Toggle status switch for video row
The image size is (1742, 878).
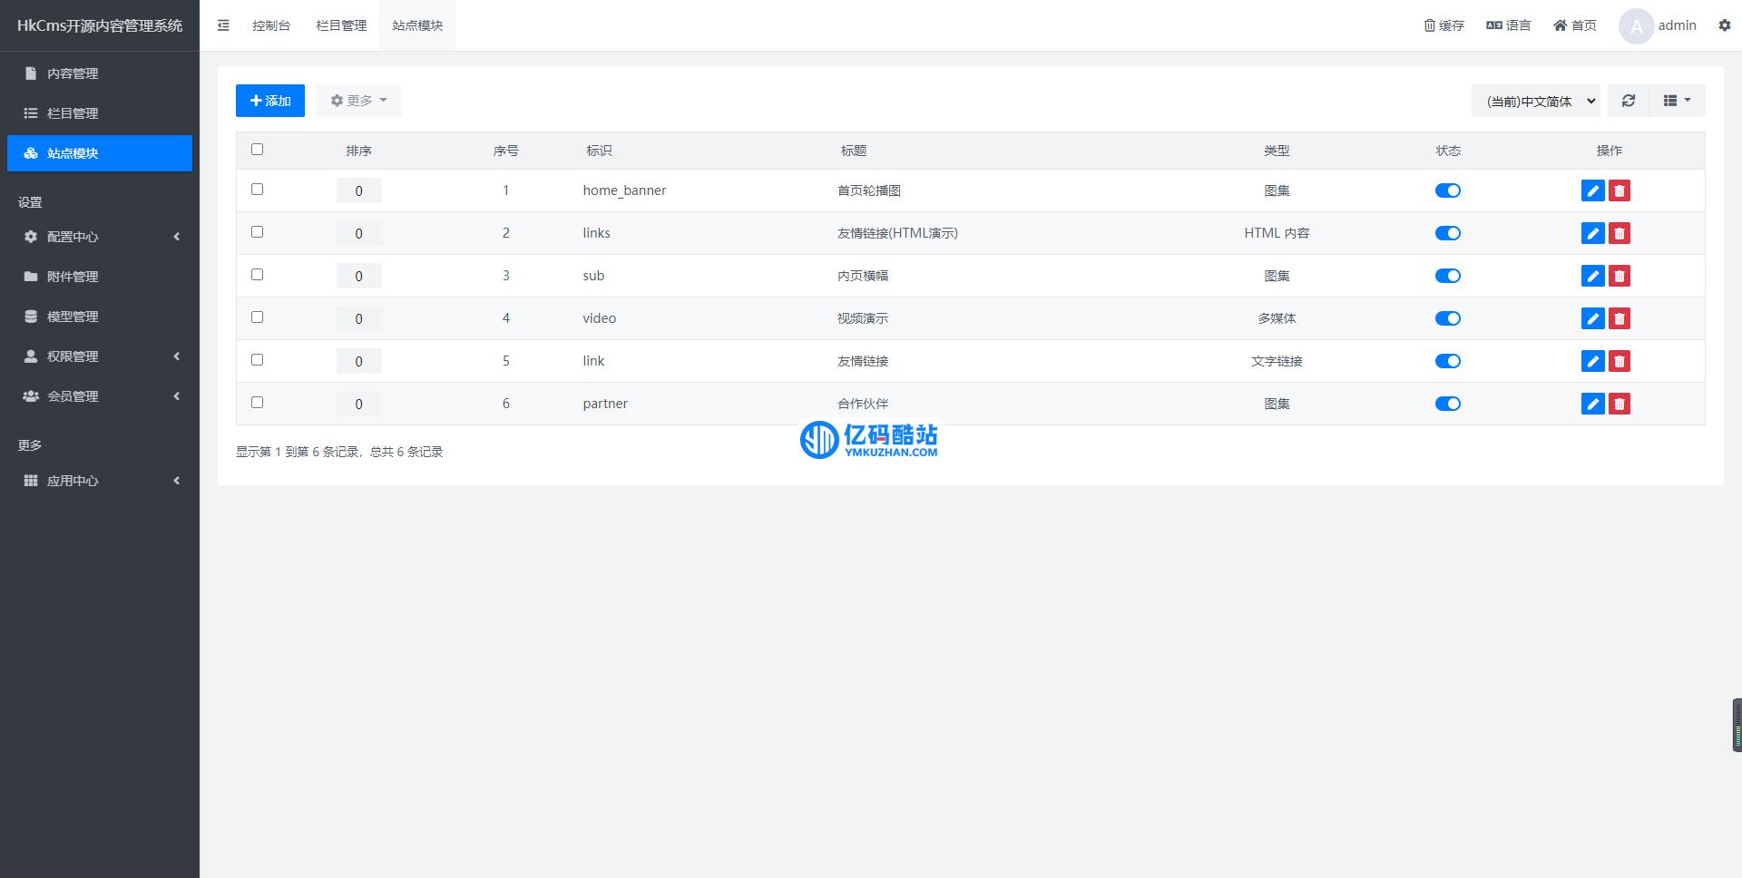click(1447, 318)
